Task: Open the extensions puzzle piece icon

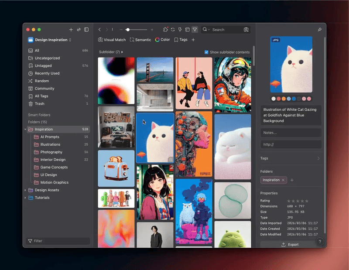Action: (165, 29)
